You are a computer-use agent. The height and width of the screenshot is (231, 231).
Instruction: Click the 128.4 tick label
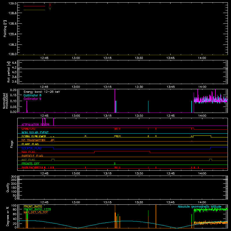[x=12, y=34]
